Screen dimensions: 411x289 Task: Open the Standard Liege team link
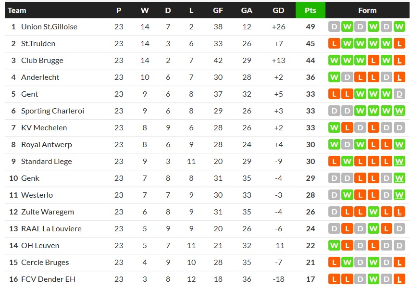pyautogui.click(x=46, y=162)
